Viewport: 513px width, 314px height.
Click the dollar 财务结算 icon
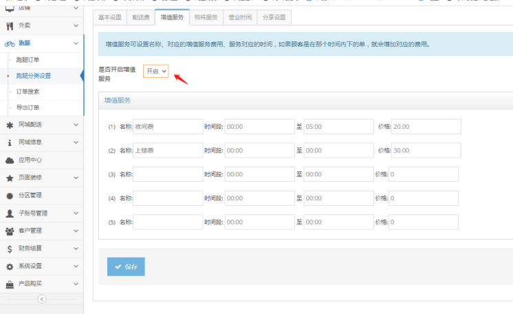[x=10, y=249]
